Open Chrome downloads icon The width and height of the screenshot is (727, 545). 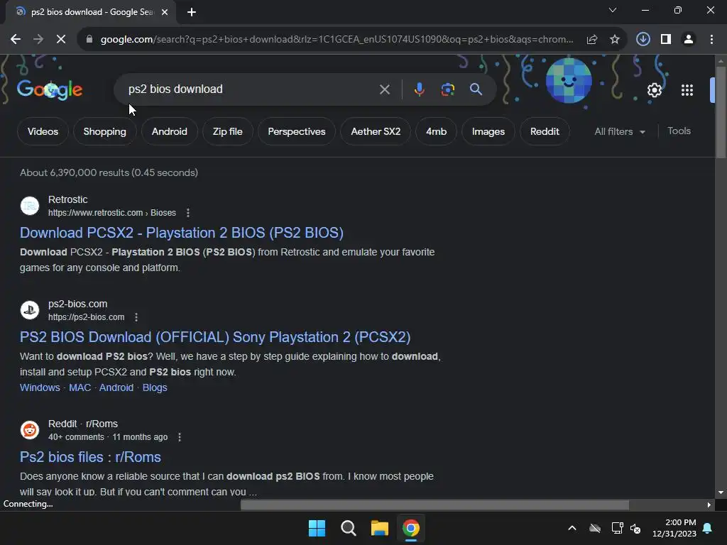pyautogui.click(x=643, y=40)
